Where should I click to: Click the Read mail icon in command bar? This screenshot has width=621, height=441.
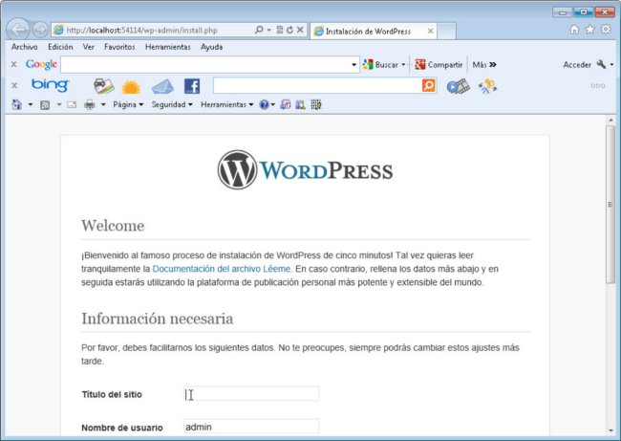(72, 104)
